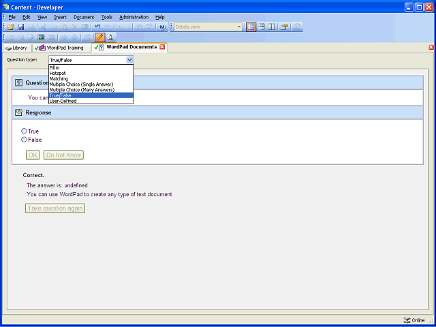Select the True radio button
Viewport: 436px width, 327px height.
25,131
